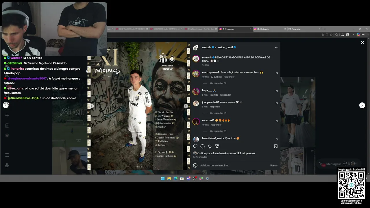This screenshot has width=370, height=208.
Task: Like rooszzm15's comment
Action: point(277,121)
